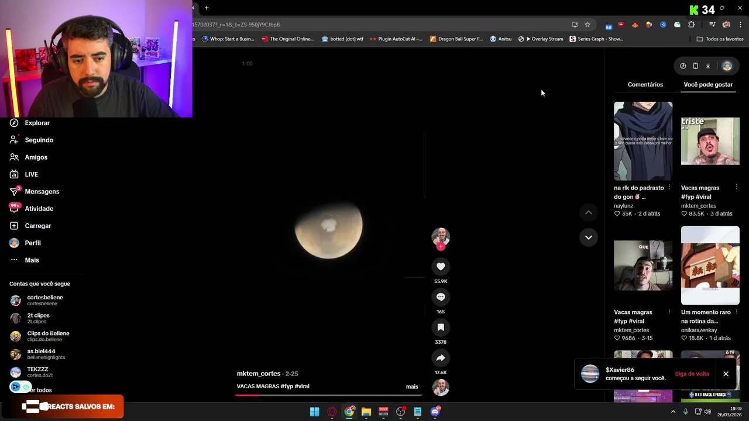Image resolution: width=749 pixels, height=421 pixels.
Task: Open Chrome profile avatar
Action: point(726,25)
